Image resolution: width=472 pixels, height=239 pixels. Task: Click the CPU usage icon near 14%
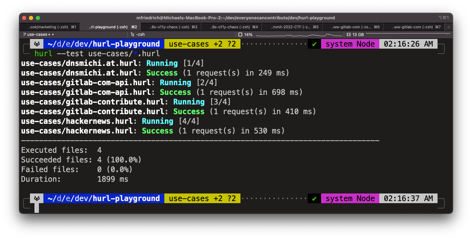[x=240, y=34]
